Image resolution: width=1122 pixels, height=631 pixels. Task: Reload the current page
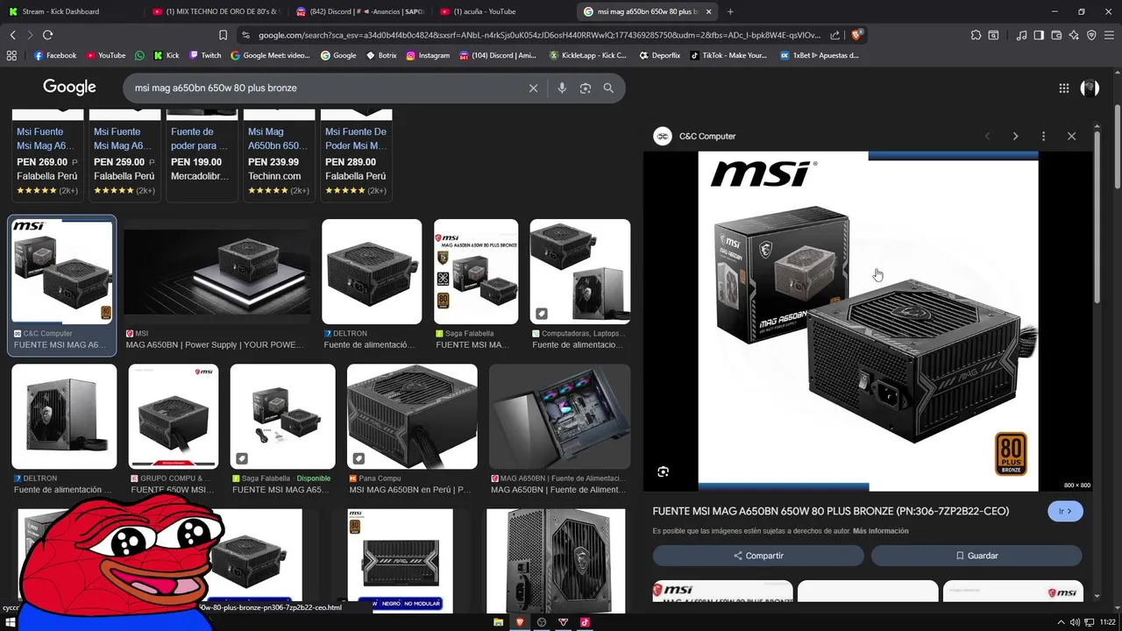(47, 35)
